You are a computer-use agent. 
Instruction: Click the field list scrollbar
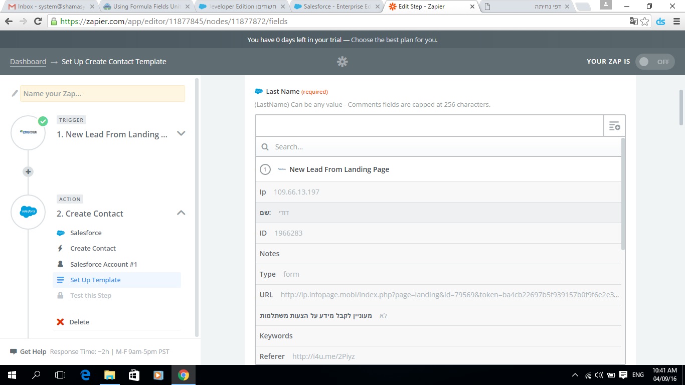(623, 194)
